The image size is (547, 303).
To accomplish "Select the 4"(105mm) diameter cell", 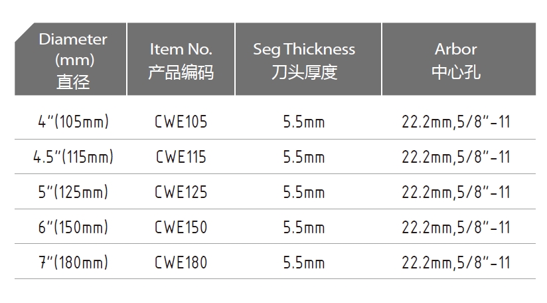I will (x=73, y=122).
